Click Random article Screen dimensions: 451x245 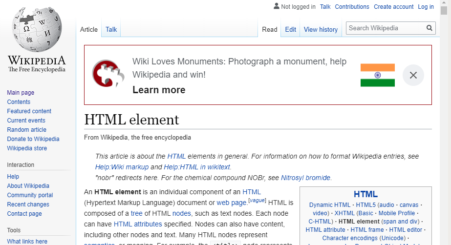[26, 129]
